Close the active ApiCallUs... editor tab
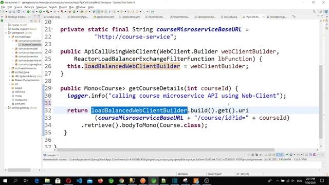 [x=263, y=17]
